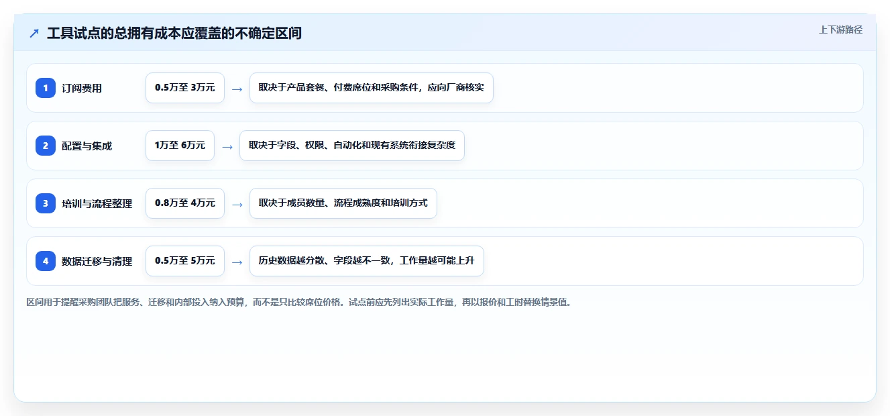Select step number 4 badge for 数据迁移与清理
This screenshot has height=416, width=890.
(46, 261)
